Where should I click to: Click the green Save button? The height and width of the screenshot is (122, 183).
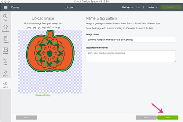168,117
